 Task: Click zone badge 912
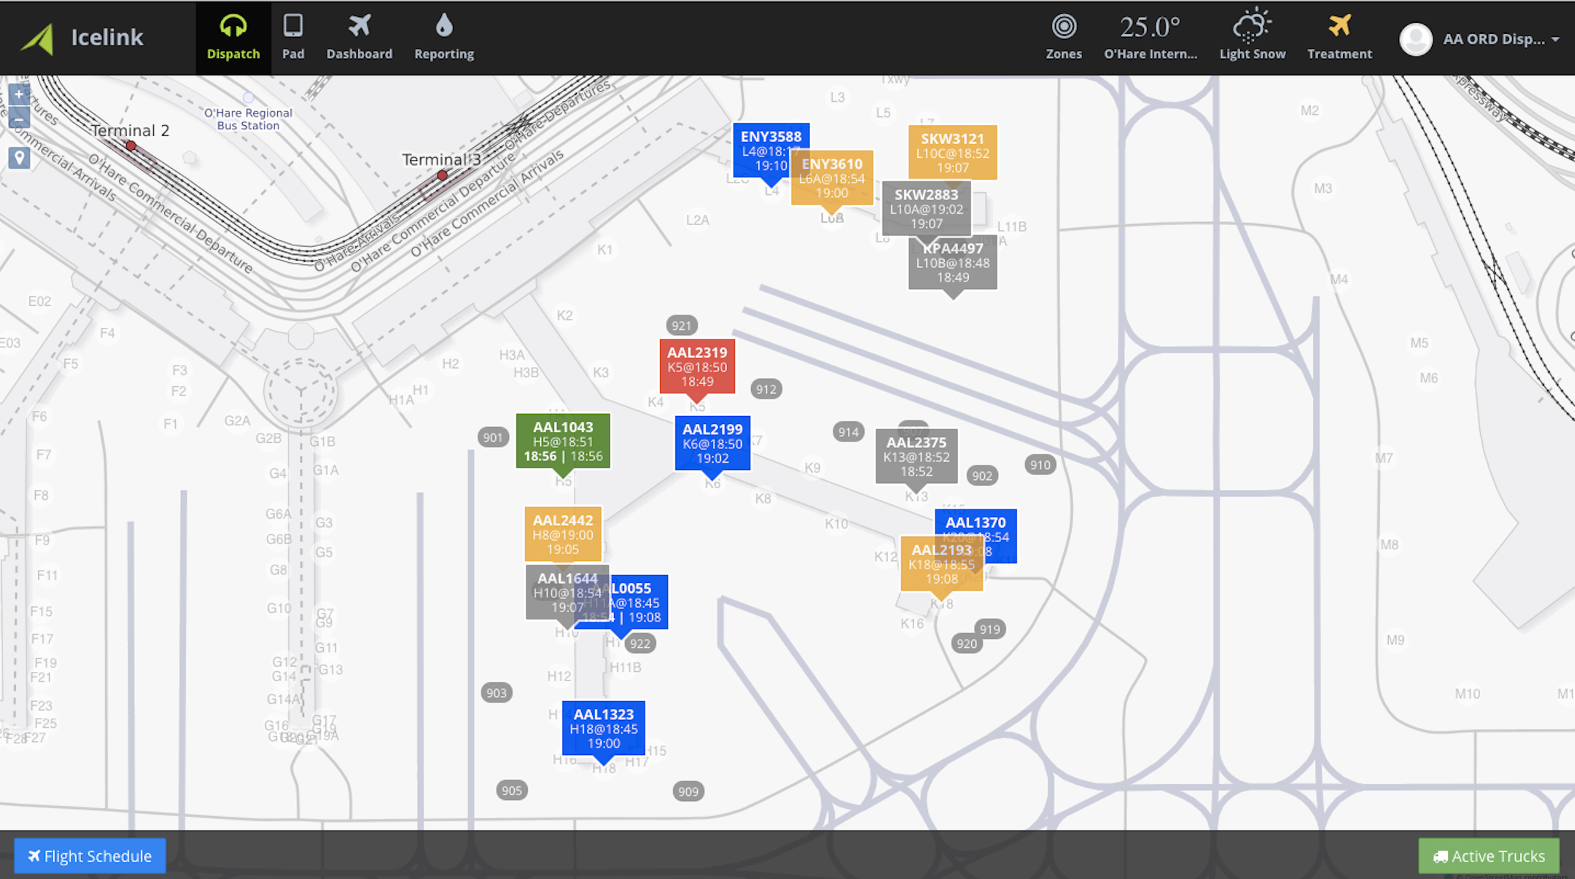766,389
